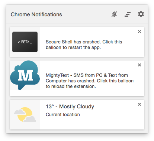Open notification settings gear
This screenshot has height=141, width=154.
click(x=141, y=14)
